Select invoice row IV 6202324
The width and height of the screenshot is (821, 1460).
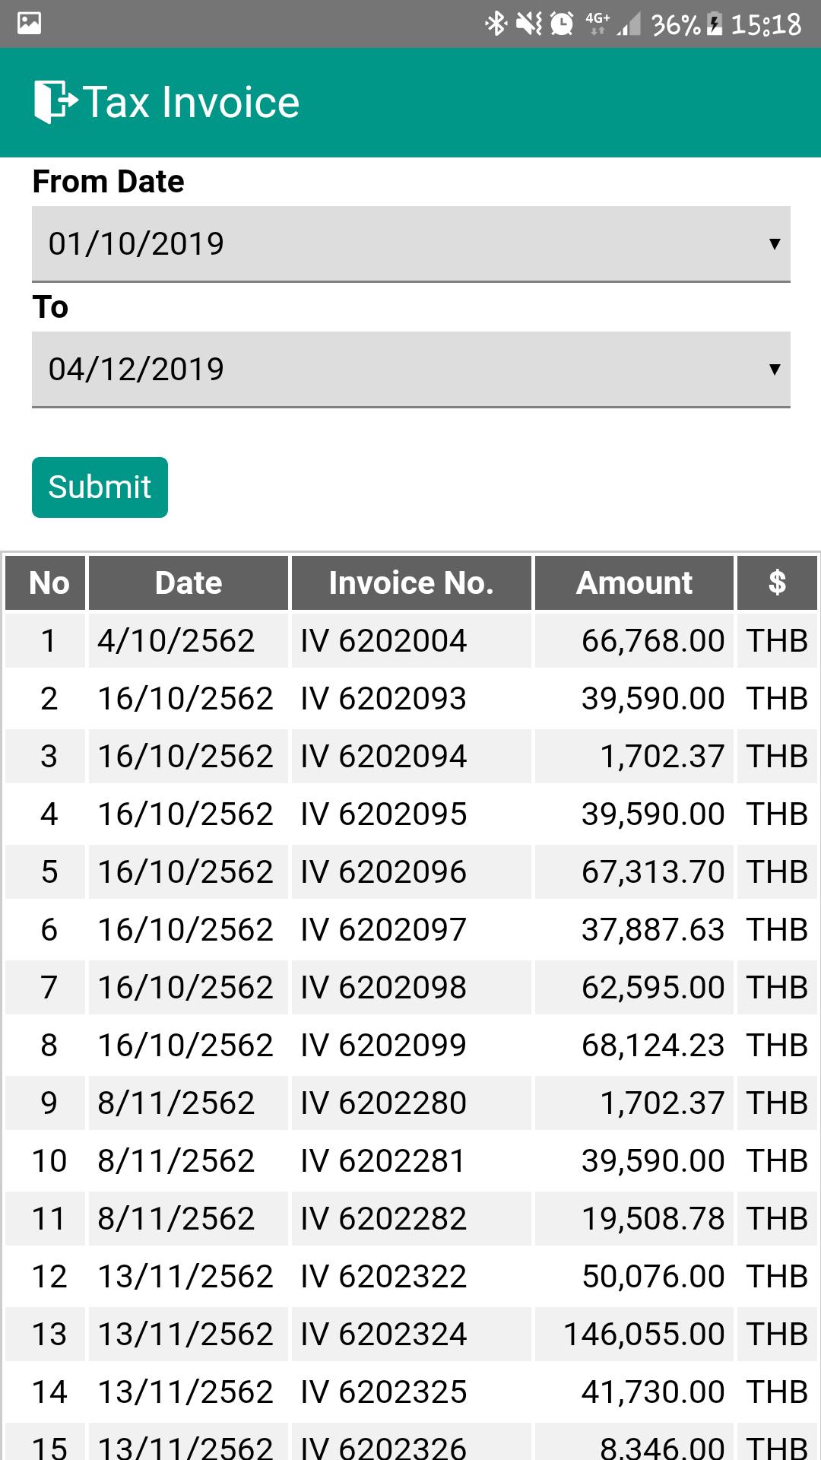coord(411,1335)
